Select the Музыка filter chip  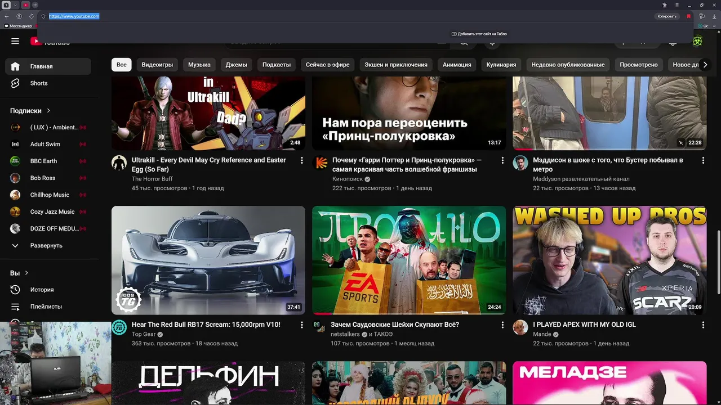(x=199, y=65)
